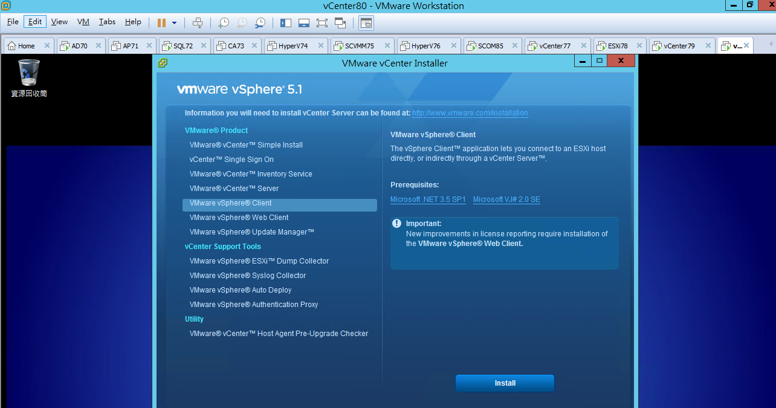Select VMware vSphere Web Client
The height and width of the screenshot is (408, 776).
click(239, 218)
